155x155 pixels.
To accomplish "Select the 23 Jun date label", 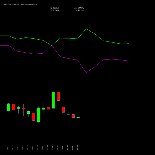I will [x=8, y=148].
